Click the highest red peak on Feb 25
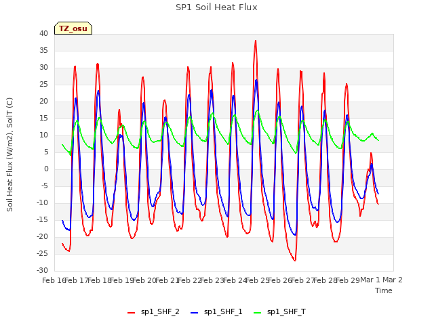 (x=256, y=41)
